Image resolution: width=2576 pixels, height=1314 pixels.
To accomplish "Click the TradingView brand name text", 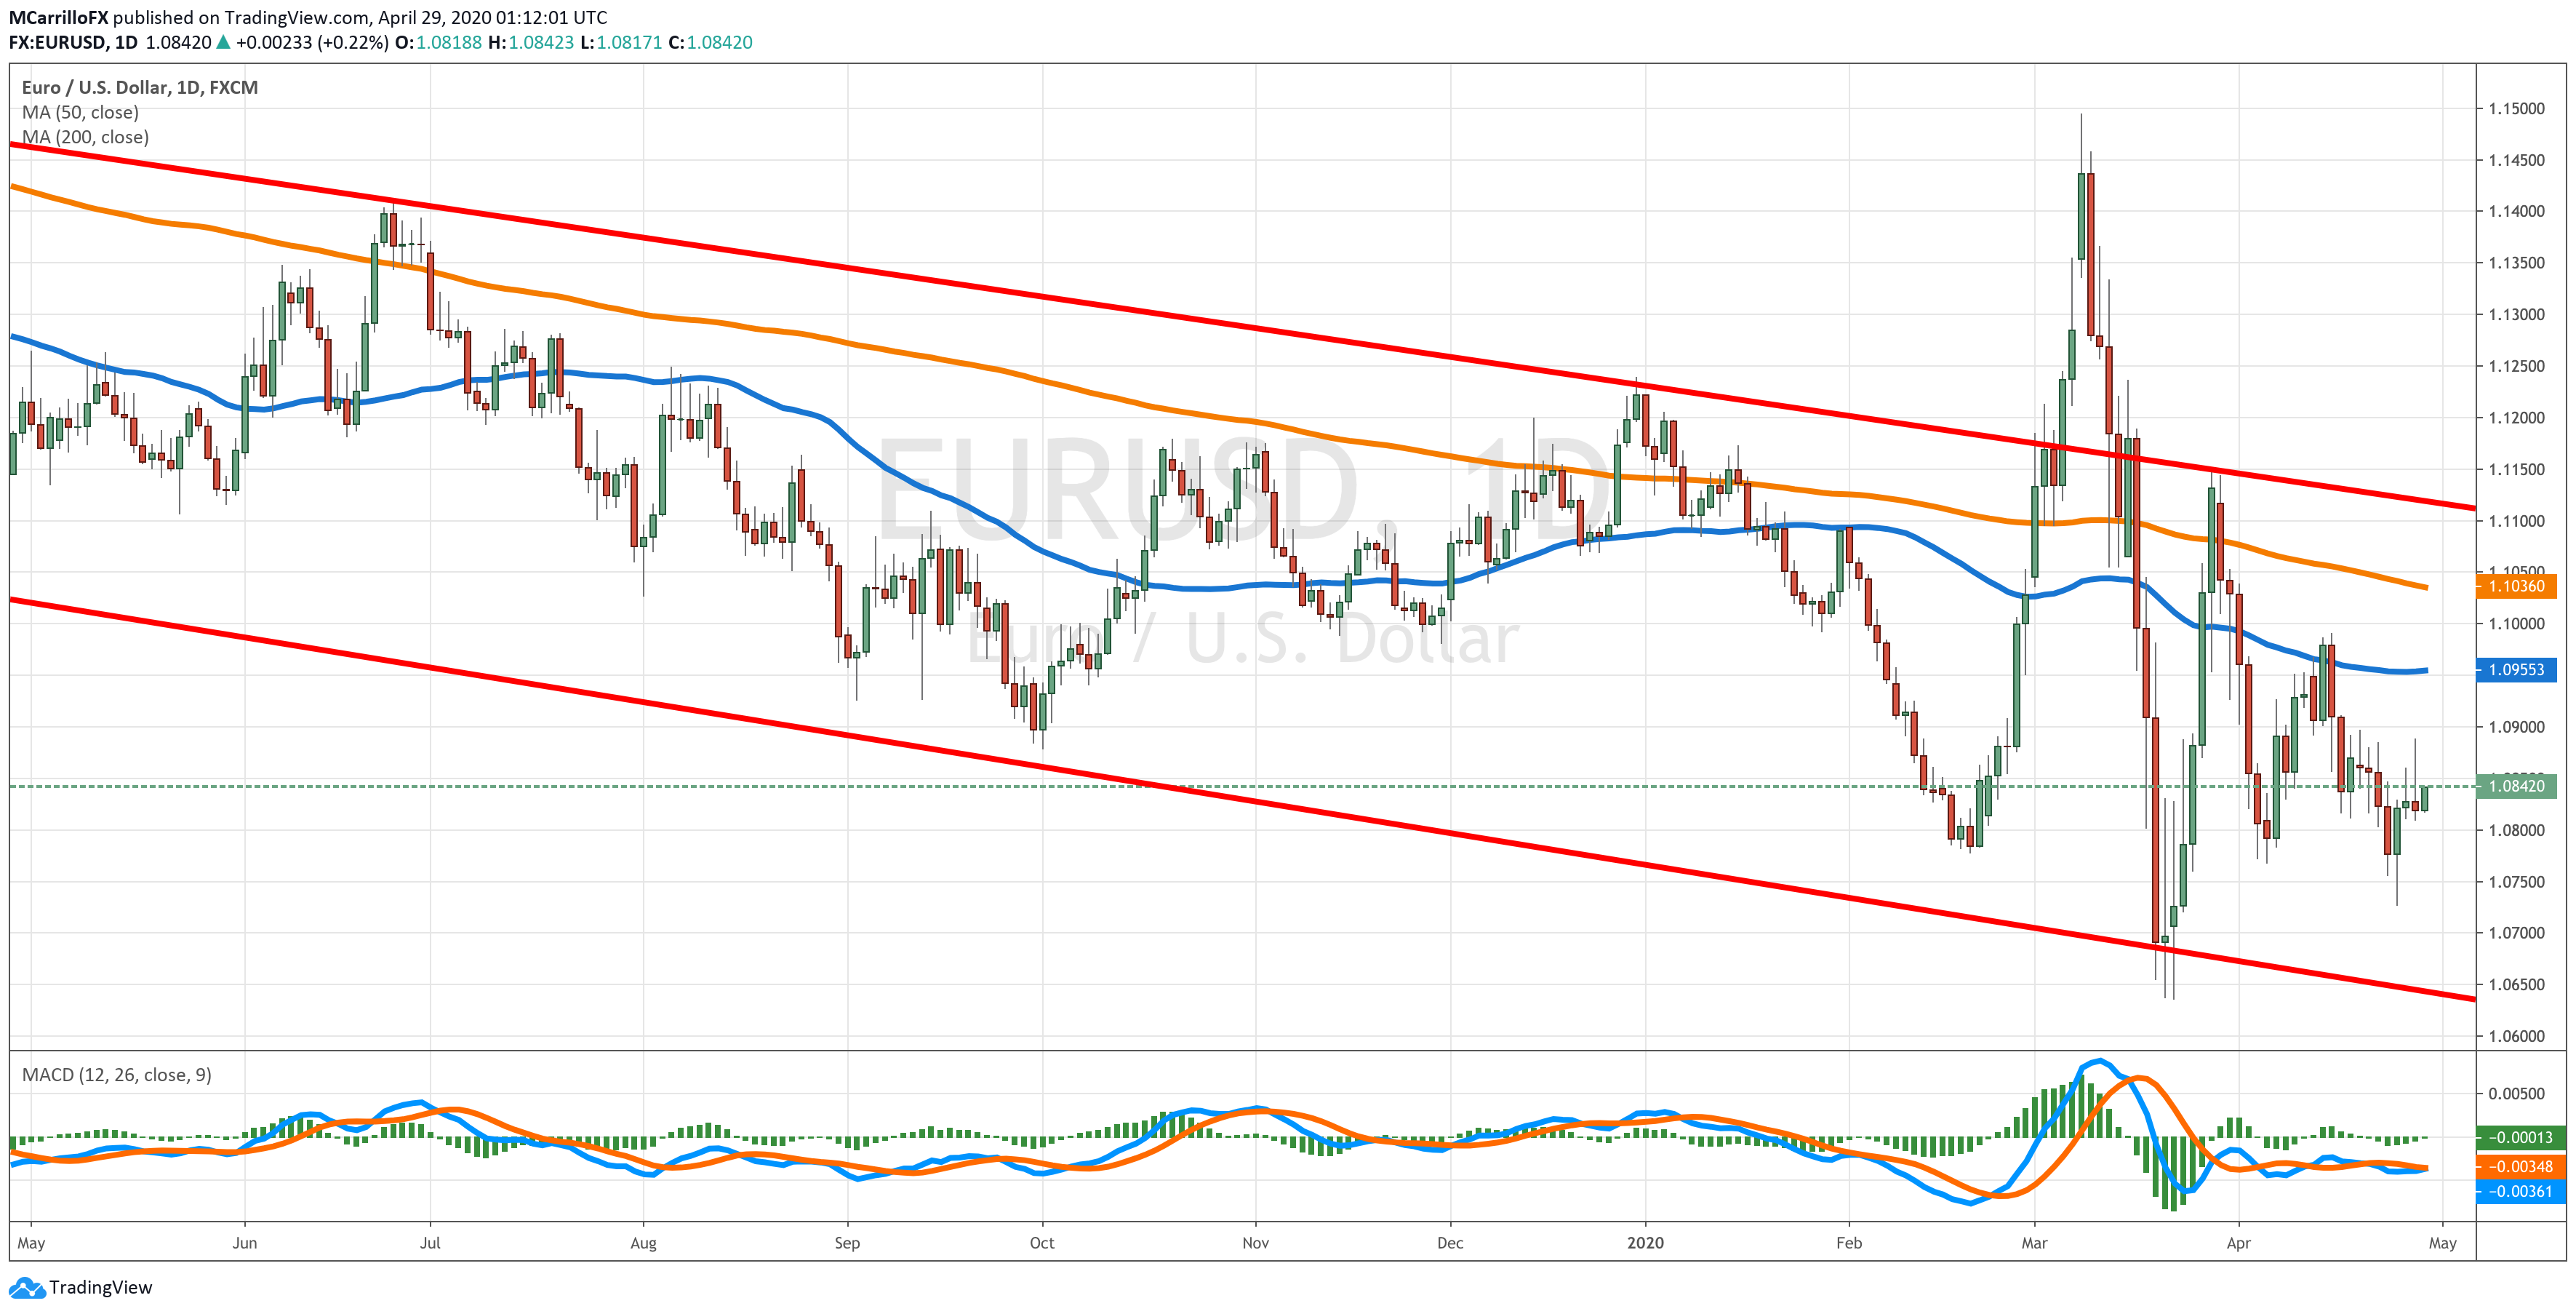I will tap(101, 1287).
